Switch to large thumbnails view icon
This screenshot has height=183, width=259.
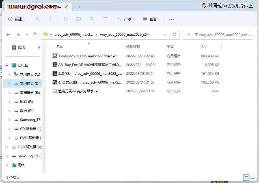[x=252, y=177]
